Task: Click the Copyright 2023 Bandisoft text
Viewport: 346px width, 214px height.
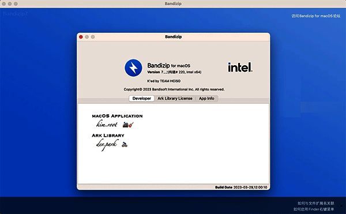Action: (174, 89)
